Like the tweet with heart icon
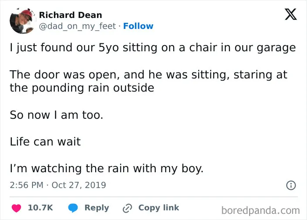307x220 pixels. pyautogui.click(x=16, y=208)
